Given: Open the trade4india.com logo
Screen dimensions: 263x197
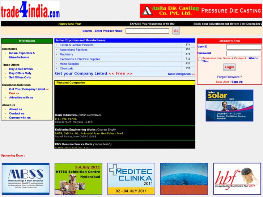Looking at the screenshot, I should click(x=30, y=9).
